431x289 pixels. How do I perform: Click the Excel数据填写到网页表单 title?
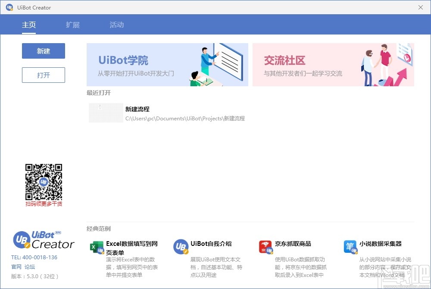(132, 248)
